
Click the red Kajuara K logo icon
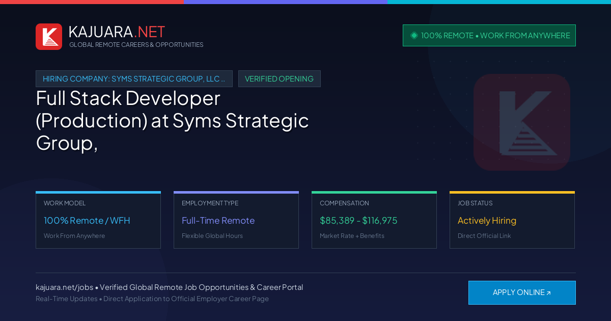coord(49,37)
